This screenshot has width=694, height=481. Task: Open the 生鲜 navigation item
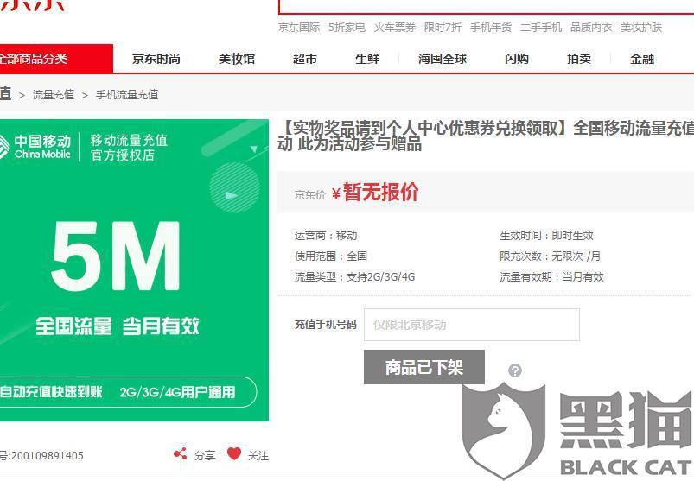click(367, 59)
